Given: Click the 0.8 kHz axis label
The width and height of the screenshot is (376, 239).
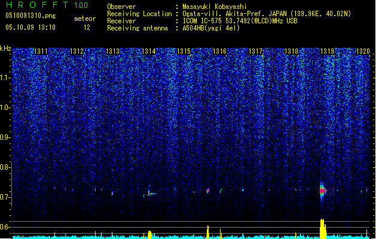Looking at the screenshot, I should (5, 167).
